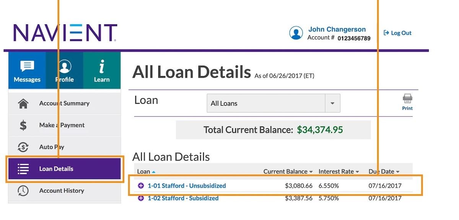Image resolution: width=459 pixels, height=220 pixels.
Task: Click the Auto Pay circular dollar icon
Action: click(x=23, y=147)
